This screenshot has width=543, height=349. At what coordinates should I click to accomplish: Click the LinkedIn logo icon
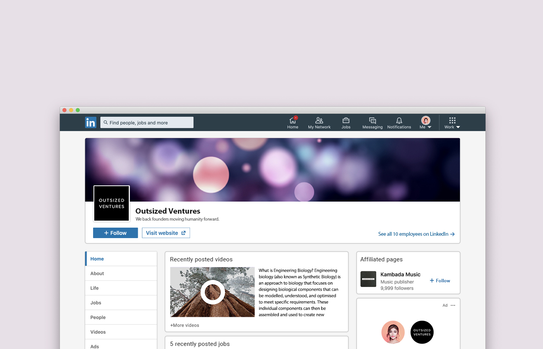[90, 123]
